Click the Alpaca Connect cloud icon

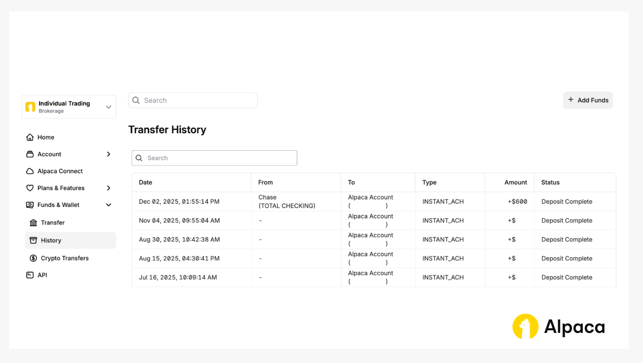point(30,171)
